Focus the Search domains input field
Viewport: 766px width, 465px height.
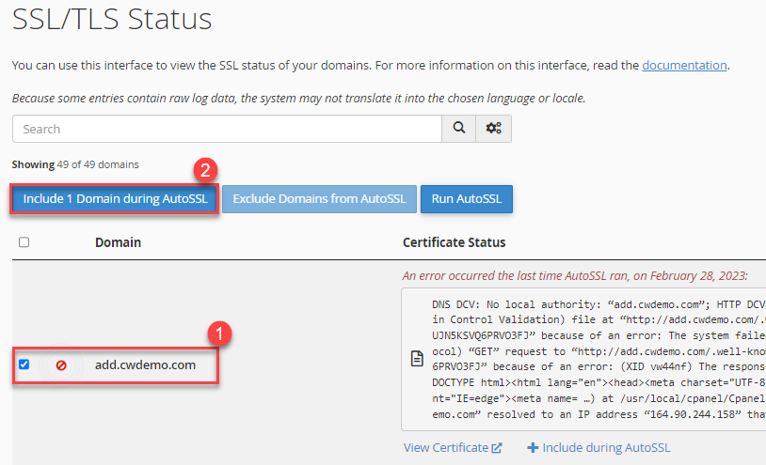click(226, 129)
